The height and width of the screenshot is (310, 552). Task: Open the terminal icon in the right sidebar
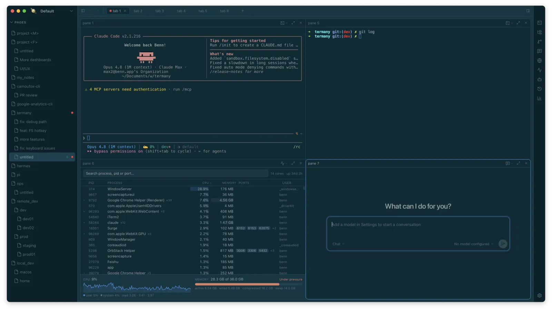pyautogui.click(x=539, y=23)
